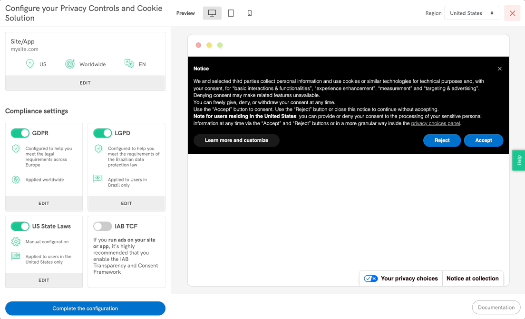The width and height of the screenshot is (525, 319).
Task: Close the configurator with red X button
Action: point(512,13)
